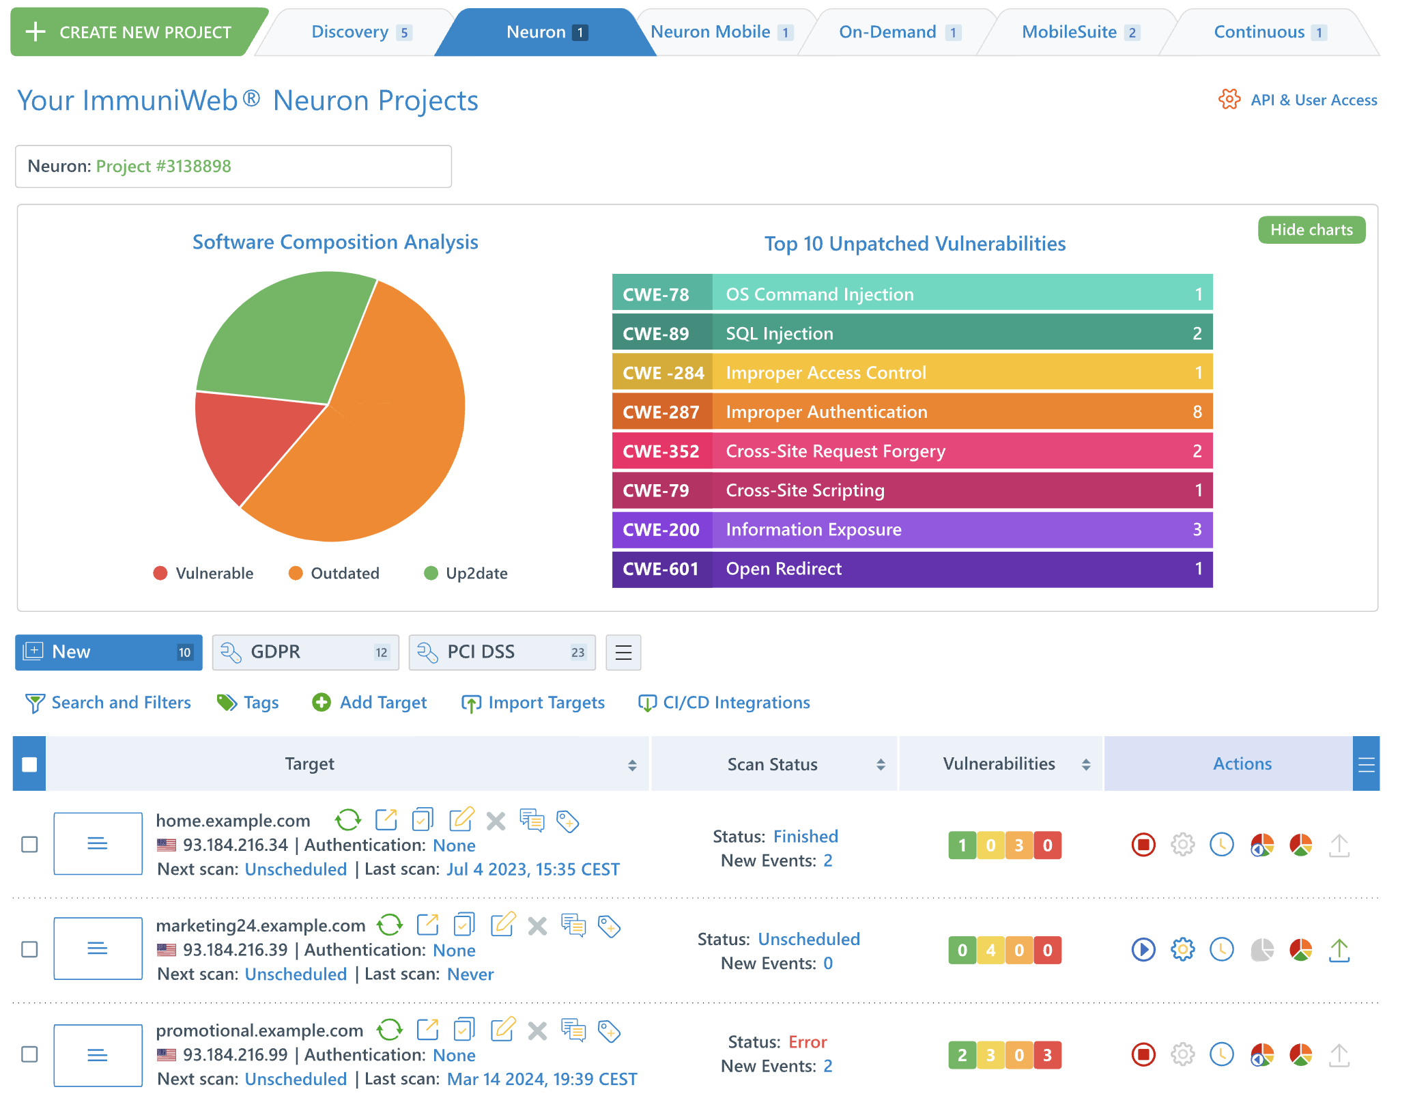Open the CWE-287 Improper Authentication row
Viewport: 1428px width, 1109px height.
(913, 412)
